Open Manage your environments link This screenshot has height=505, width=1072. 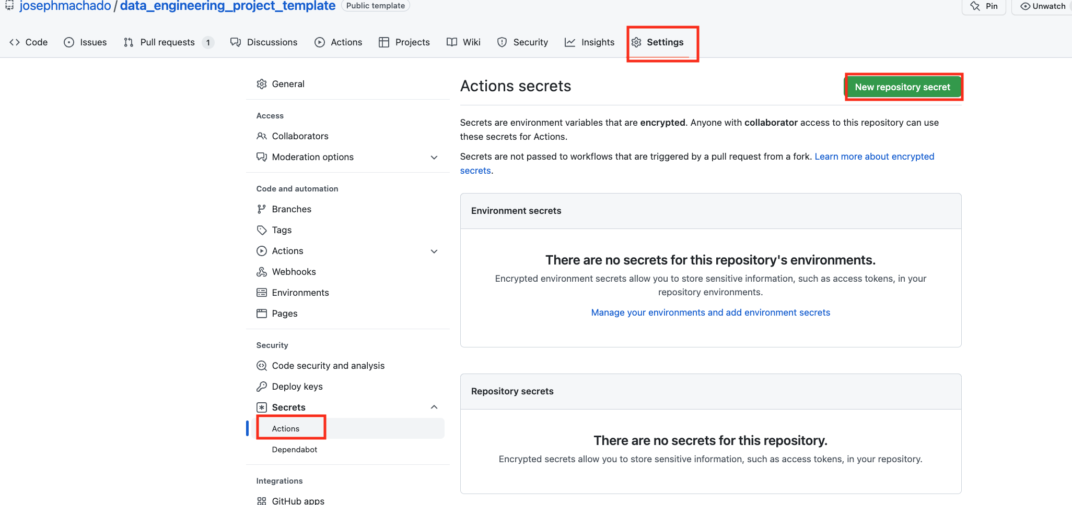coord(710,312)
